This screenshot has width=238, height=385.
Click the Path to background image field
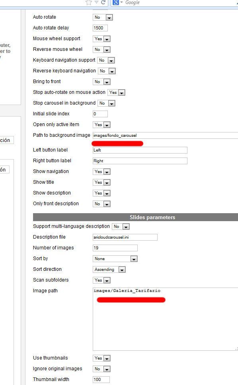(x=165, y=135)
